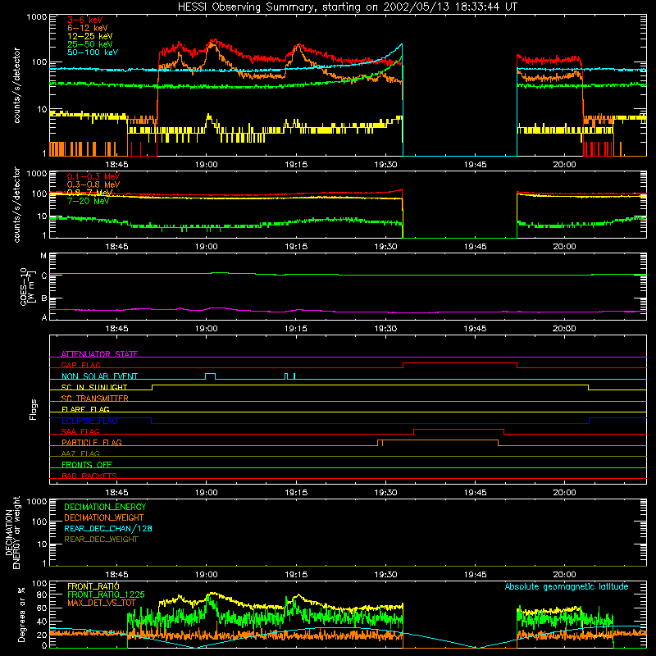Click the 19:45 time label under top panel
The height and width of the screenshot is (656, 656).
[476, 165]
